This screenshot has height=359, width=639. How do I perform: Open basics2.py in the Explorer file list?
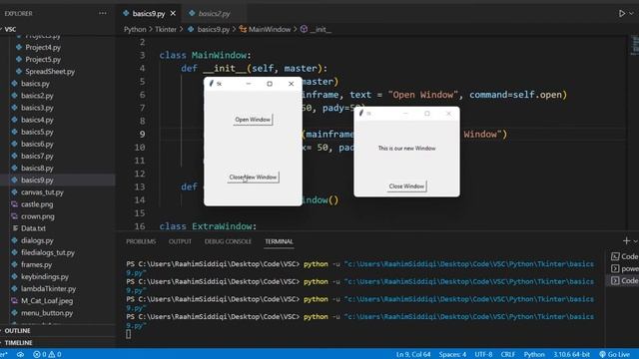tap(37, 96)
